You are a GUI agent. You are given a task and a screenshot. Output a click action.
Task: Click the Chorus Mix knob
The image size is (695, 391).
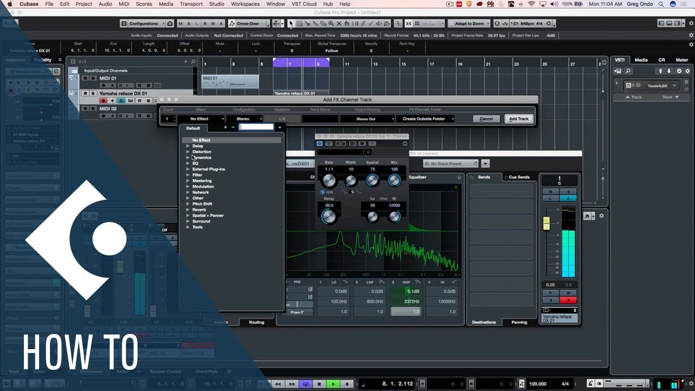[x=394, y=180]
